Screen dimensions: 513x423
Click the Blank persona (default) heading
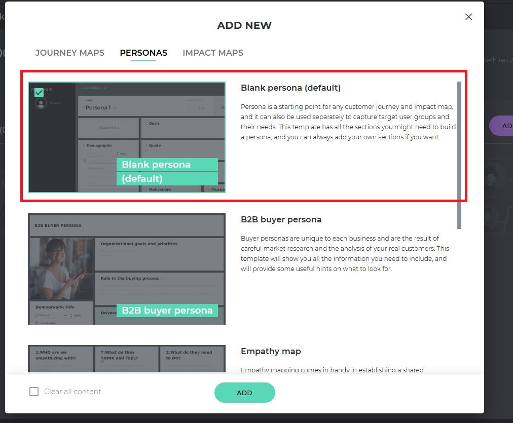tap(290, 88)
